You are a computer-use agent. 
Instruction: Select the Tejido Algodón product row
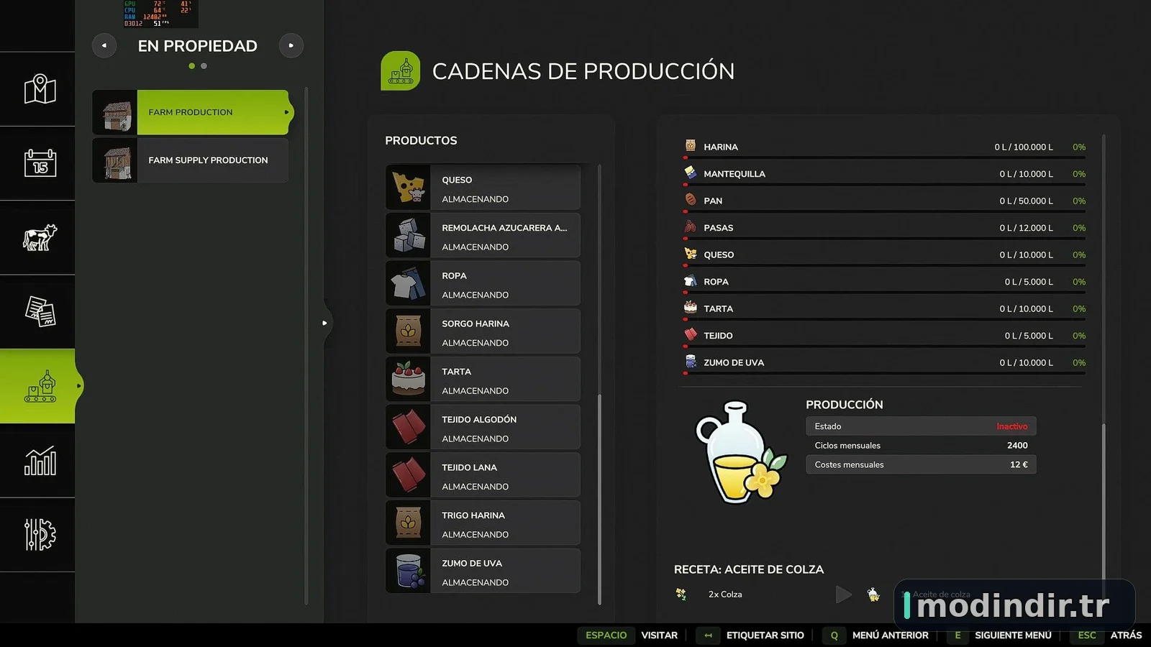point(483,427)
